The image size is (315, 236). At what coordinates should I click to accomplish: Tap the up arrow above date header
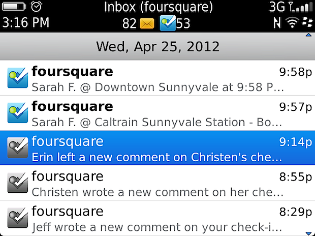coord(308,35)
